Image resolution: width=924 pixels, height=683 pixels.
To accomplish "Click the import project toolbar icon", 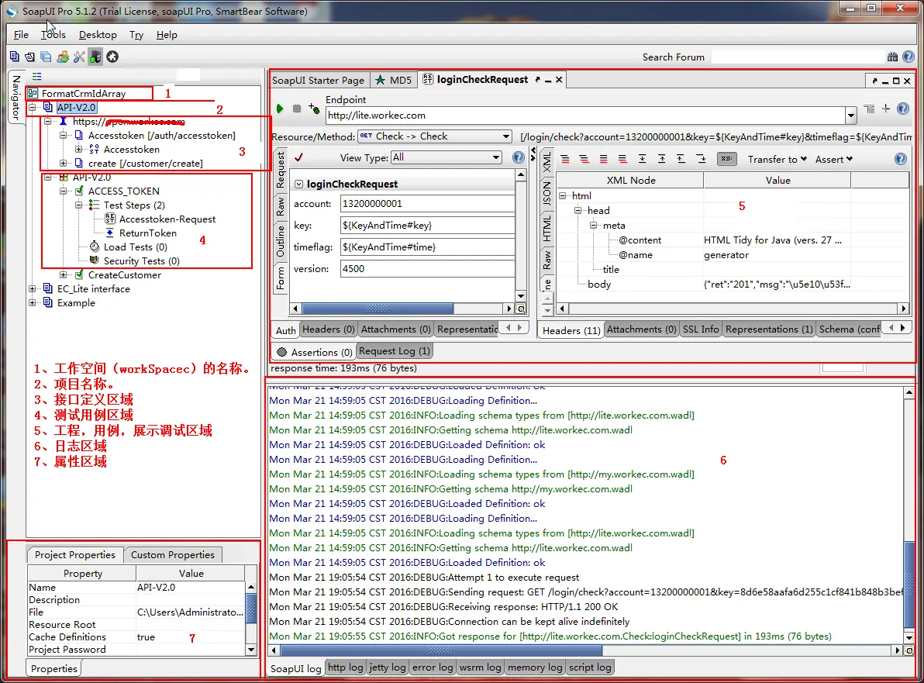I will pyautogui.click(x=30, y=57).
